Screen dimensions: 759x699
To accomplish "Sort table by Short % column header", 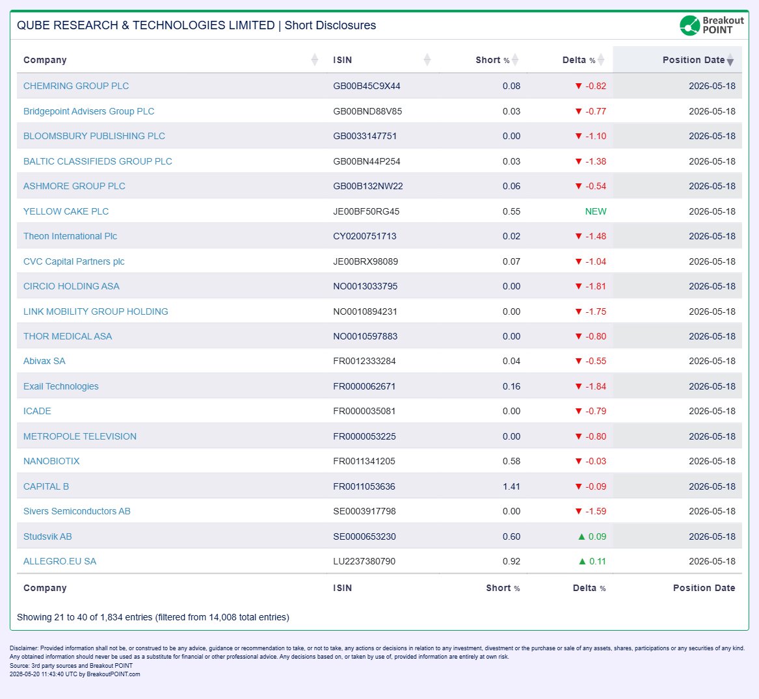I will point(483,60).
